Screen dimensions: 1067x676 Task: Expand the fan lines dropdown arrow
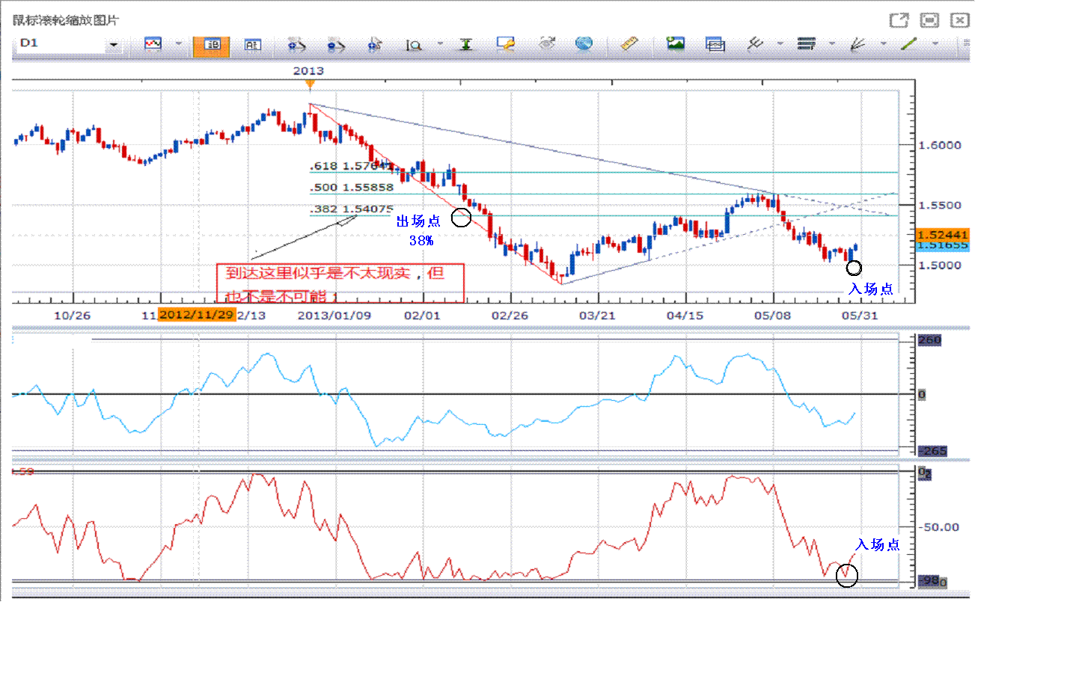click(883, 44)
